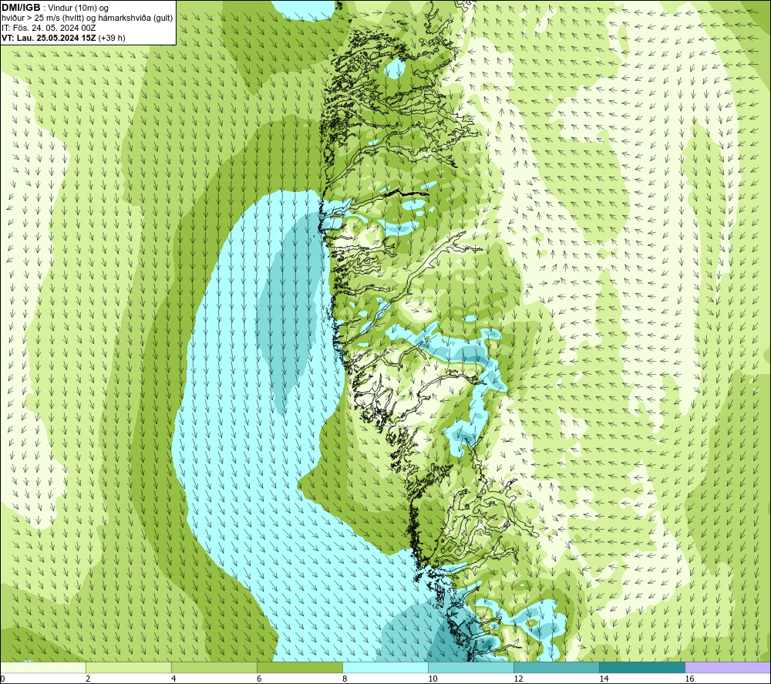
Task: Select the 8–10 m/s light cyan swatch
Action: (385, 667)
